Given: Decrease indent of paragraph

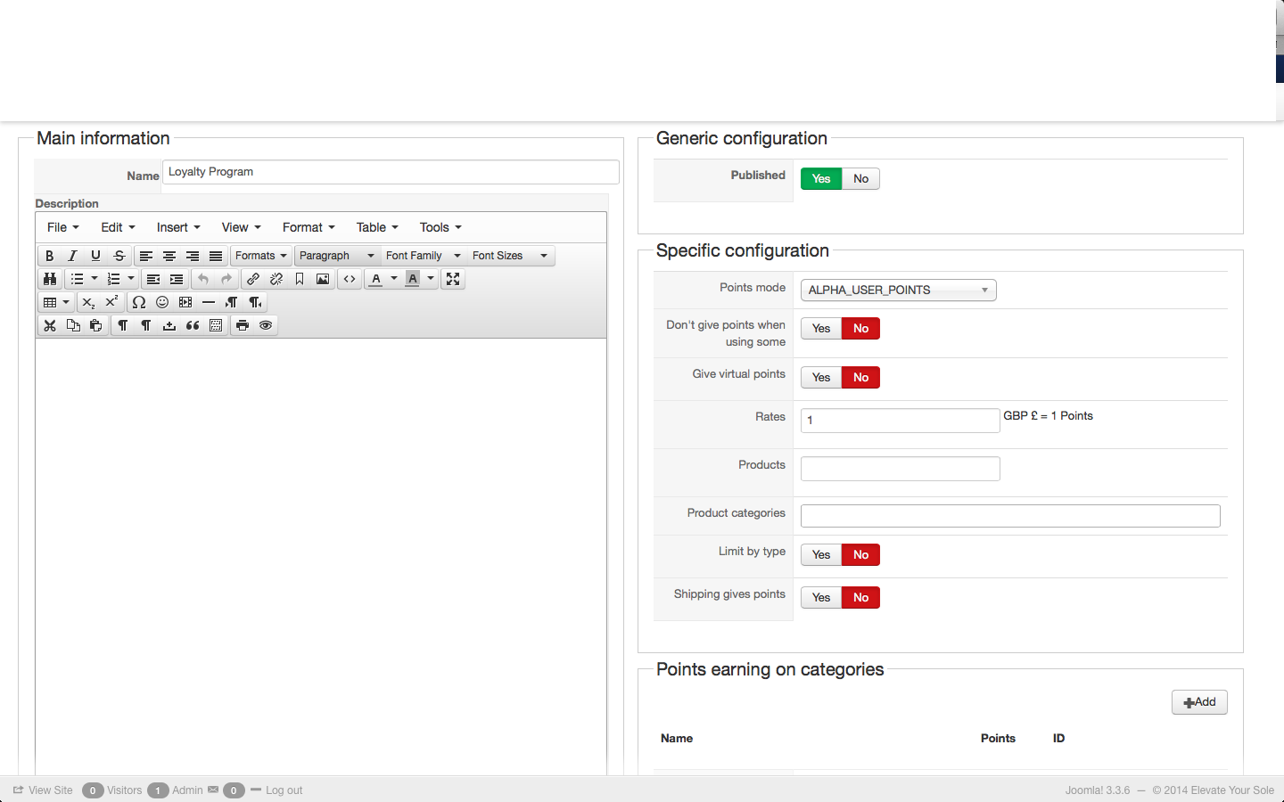Looking at the screenshot, I should tap(153, 279).
